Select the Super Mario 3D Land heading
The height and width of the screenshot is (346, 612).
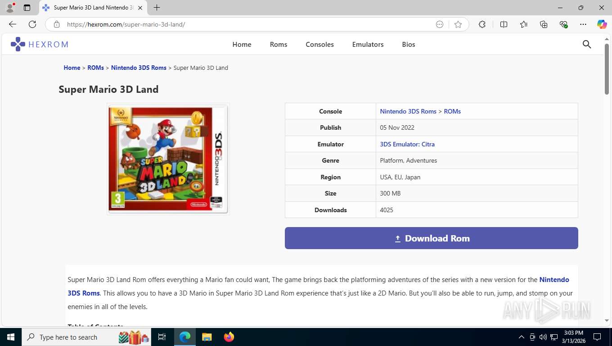pos(108,89)
